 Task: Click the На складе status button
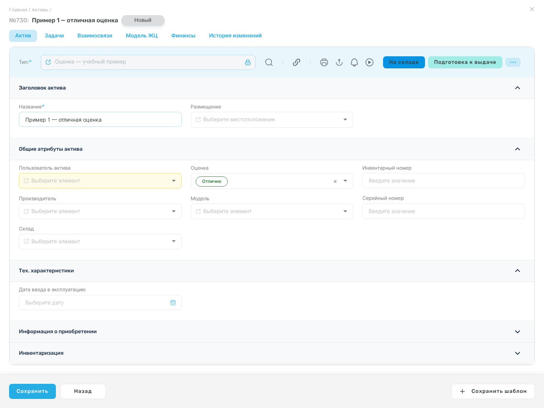pos(404,62)
